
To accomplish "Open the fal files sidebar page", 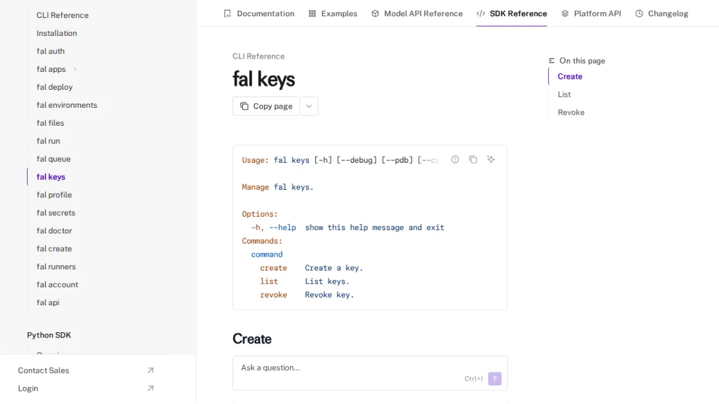I will point(50,123).
